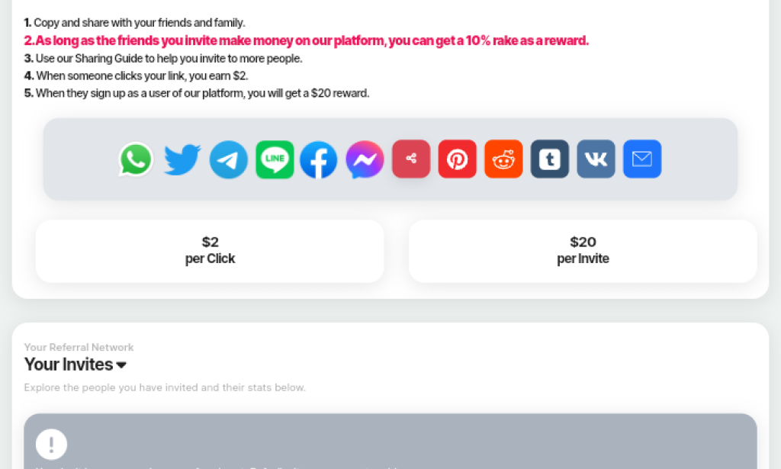Viewport: 781px width, 469px height.
Task: Open the Telegram sharing icon
Action: pos(227,159)
